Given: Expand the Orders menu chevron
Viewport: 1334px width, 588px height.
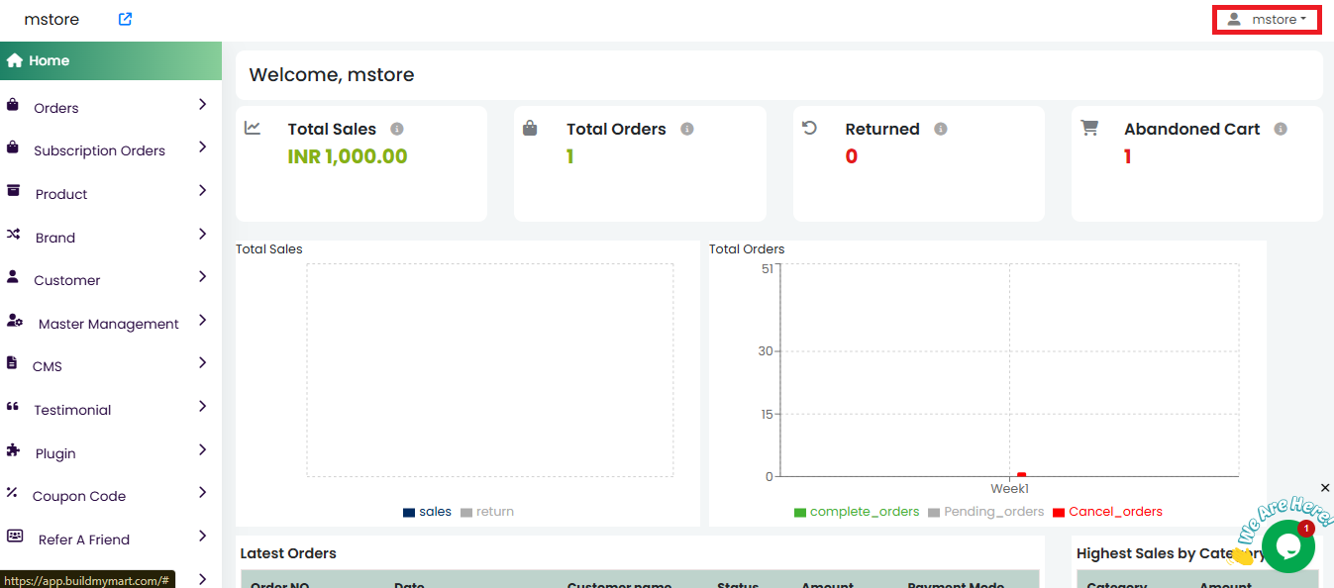Looking at the screenshot, I should [202, 104].
